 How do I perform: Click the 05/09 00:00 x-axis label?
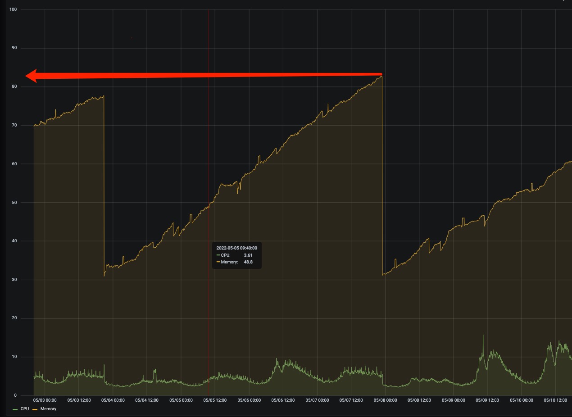(453, 400)
